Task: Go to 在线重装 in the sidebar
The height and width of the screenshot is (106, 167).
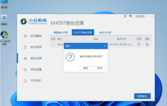Action: coord(36,36)
